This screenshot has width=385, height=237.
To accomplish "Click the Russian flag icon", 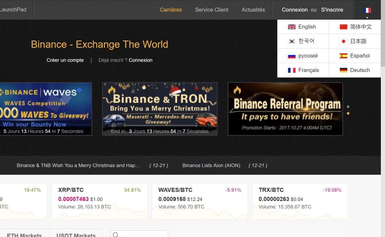I will coord(291,56).
